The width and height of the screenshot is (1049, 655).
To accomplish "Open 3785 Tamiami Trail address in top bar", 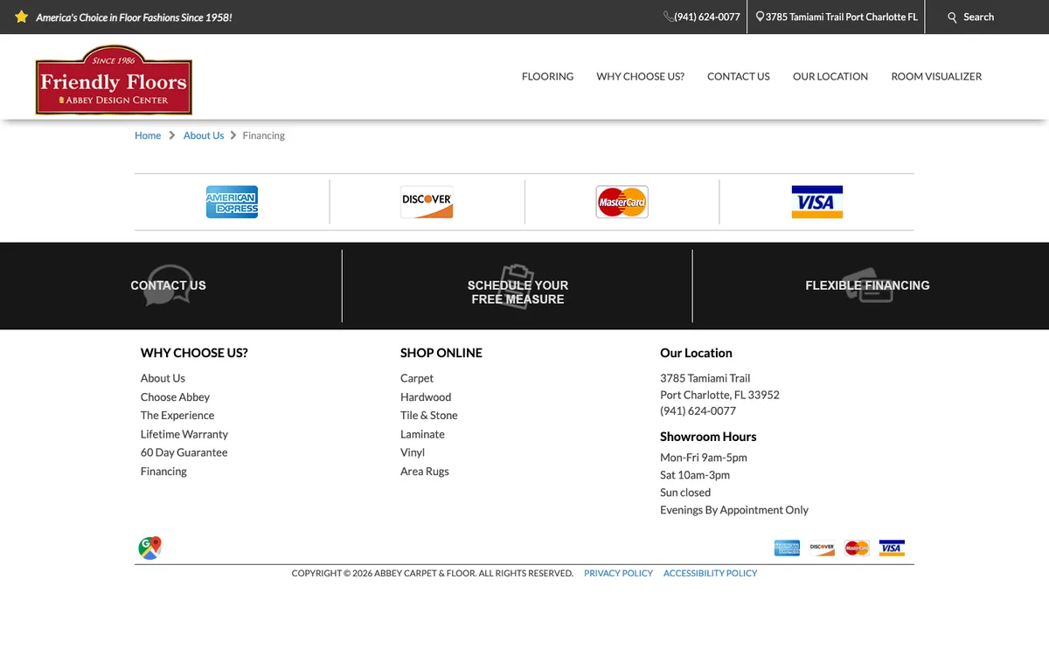I will (842, 17).
